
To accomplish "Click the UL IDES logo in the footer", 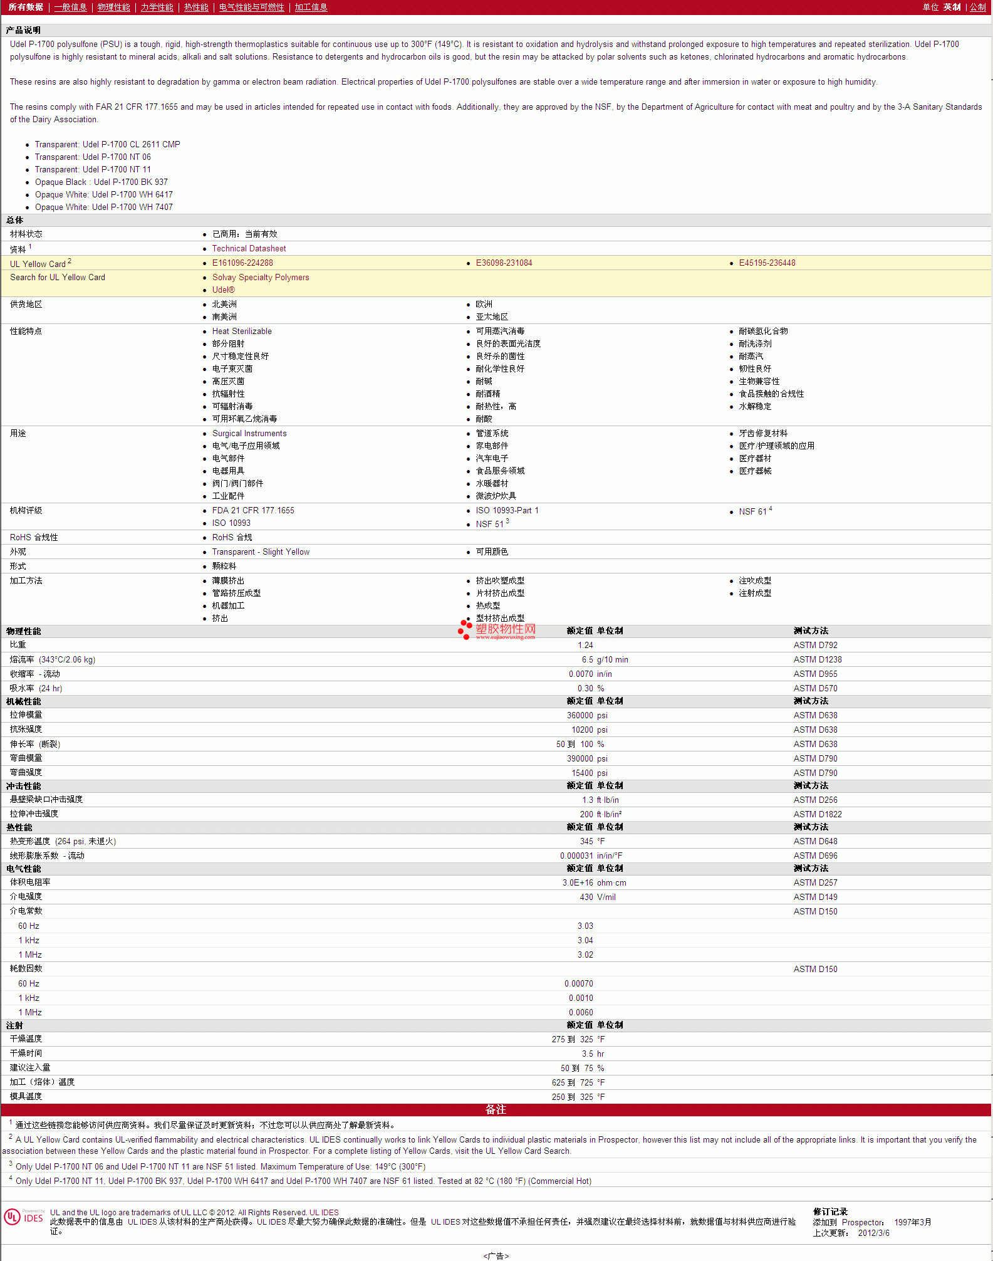I will (x=24, y=1217).
